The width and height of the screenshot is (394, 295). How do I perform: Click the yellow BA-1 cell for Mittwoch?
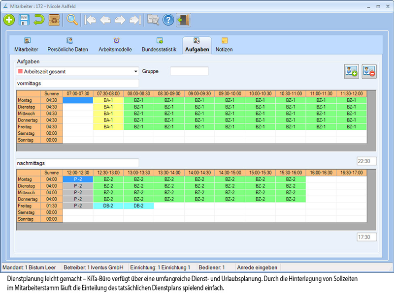click(x=108, y=113)
